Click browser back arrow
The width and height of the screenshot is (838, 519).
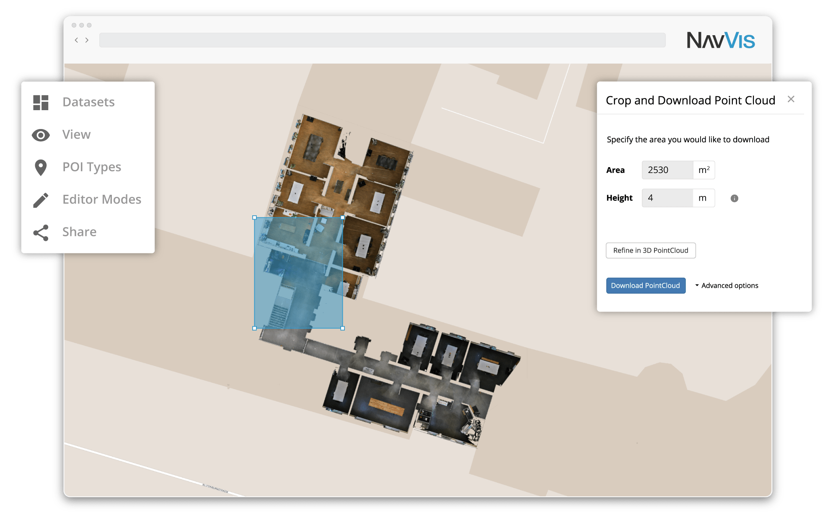tap(76, 40)
